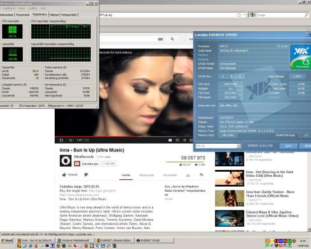This screenshot has height=249, width=311.
Task: Switch to the Windows Feladatkezelő taskbar button
Action: pyautogui.click(x=75, y=240)
